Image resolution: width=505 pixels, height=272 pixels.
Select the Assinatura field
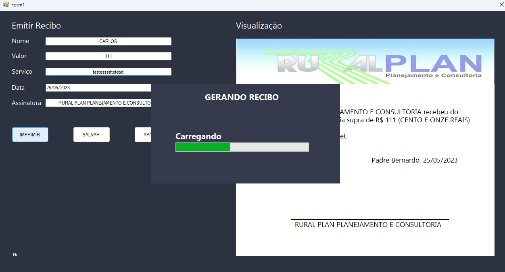(x=98, y=103)
